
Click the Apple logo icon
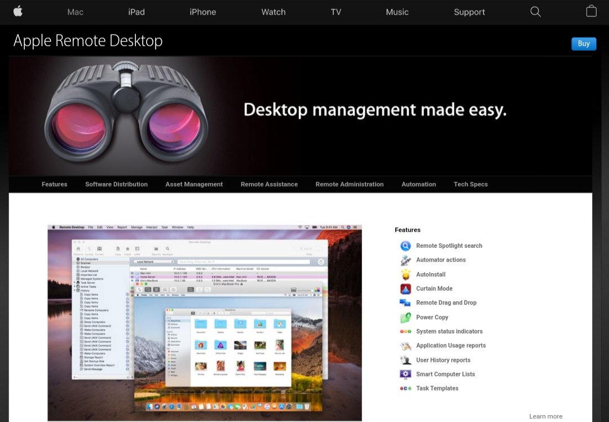18,11
